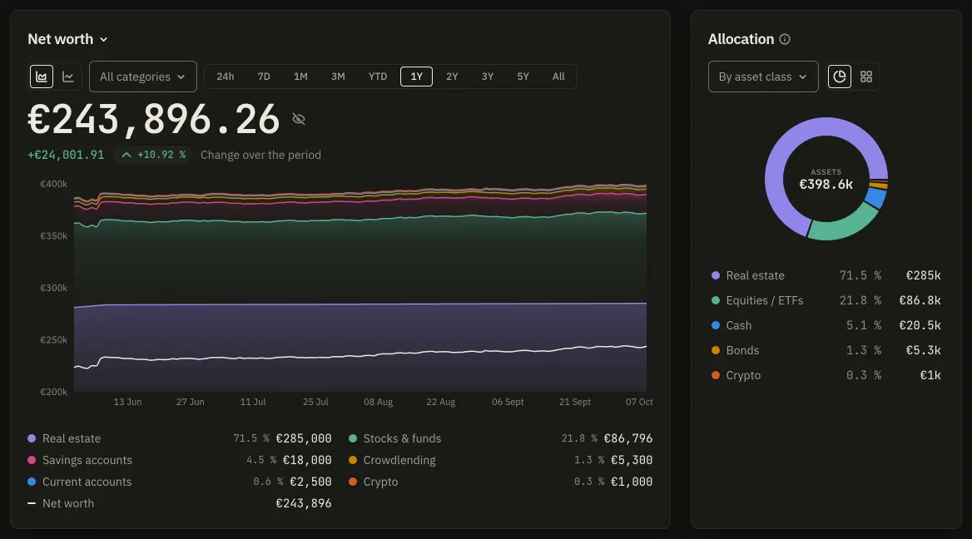This screenshot has width=972, height=539.
Task: Click the +€24,001.91 change value
Action: point(66,155)
